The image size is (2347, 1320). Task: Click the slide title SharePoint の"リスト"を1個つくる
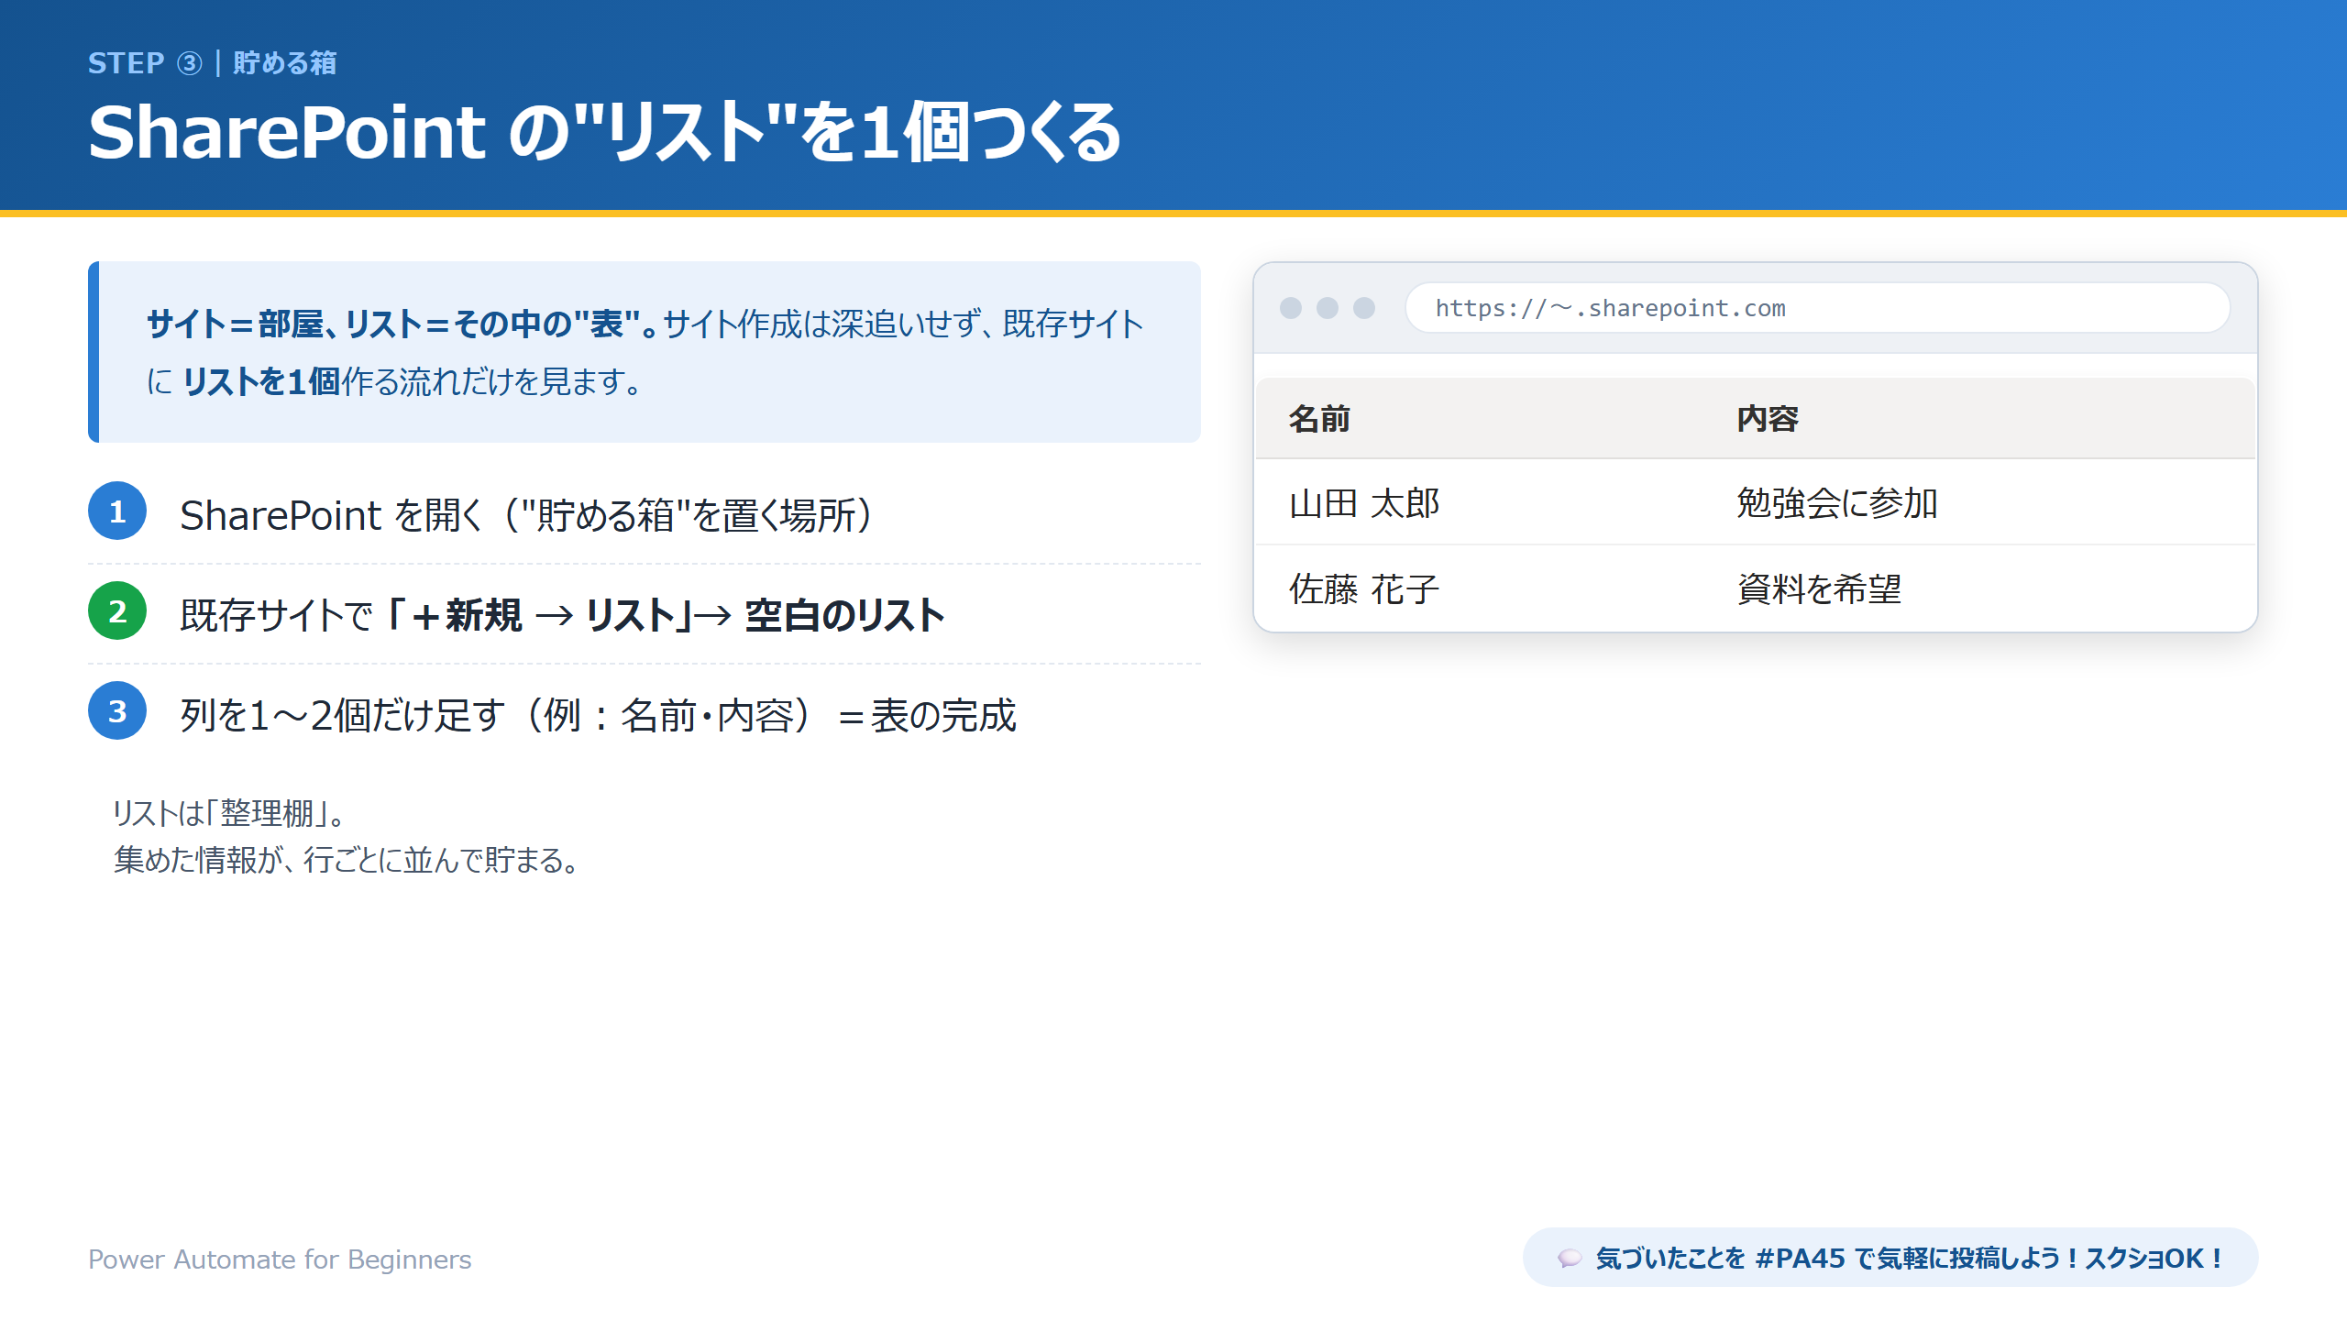point(604,133)
